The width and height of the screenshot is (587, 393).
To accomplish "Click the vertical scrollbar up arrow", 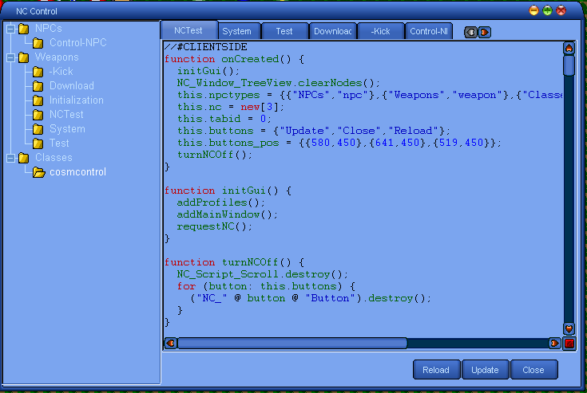I will tap(569, 48).
